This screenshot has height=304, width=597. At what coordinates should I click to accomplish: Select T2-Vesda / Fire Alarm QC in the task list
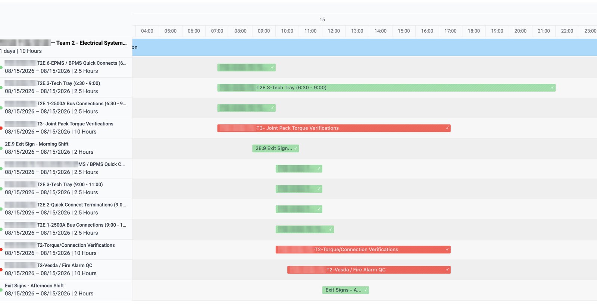[66, 269]
